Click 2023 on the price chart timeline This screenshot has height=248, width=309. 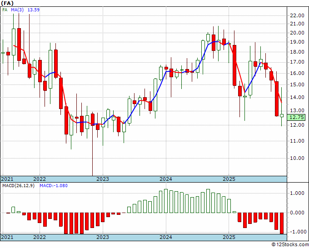pos(103,179)
